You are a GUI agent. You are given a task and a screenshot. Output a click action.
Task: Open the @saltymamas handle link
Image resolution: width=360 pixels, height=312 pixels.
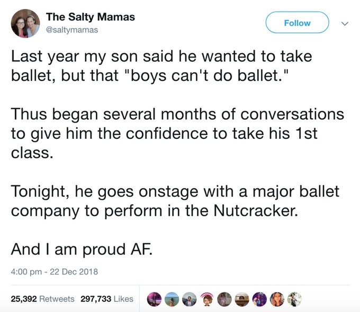tap(72, 30)
